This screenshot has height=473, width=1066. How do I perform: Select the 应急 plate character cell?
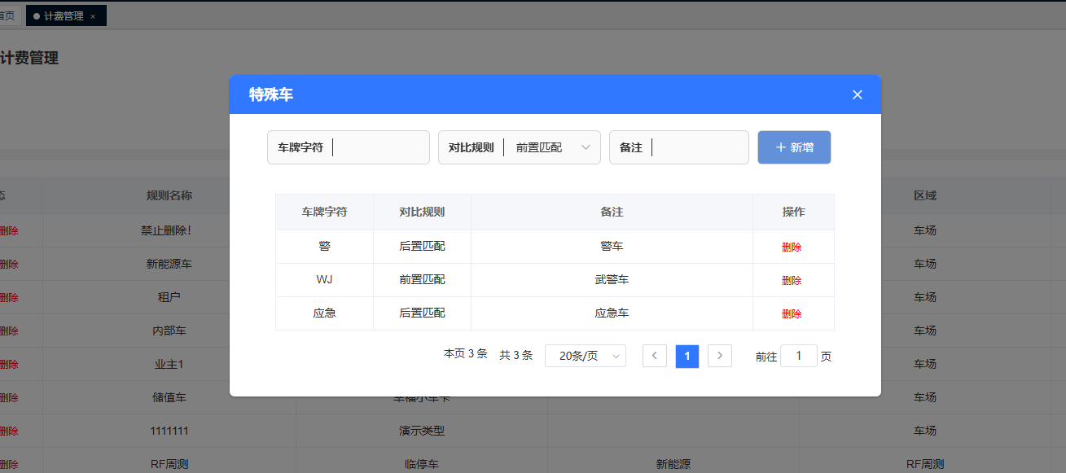(325, 313)
